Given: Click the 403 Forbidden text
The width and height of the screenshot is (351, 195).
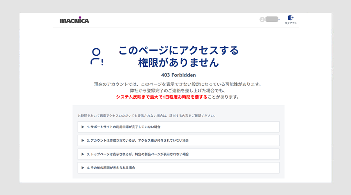Looking at the screenshot, I should (178, 75).
